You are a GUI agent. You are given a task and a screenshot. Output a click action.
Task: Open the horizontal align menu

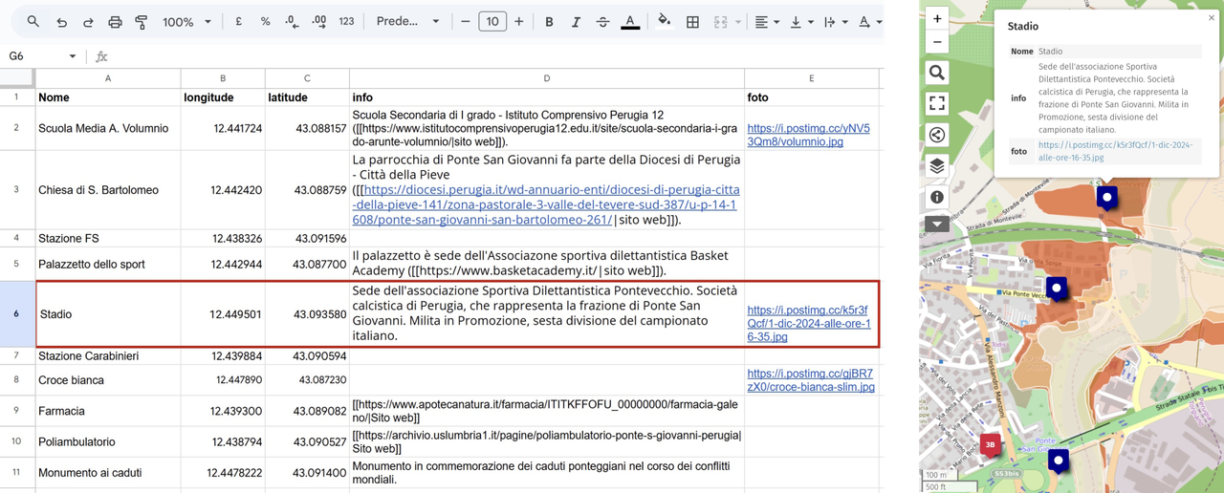pos(767,22)
